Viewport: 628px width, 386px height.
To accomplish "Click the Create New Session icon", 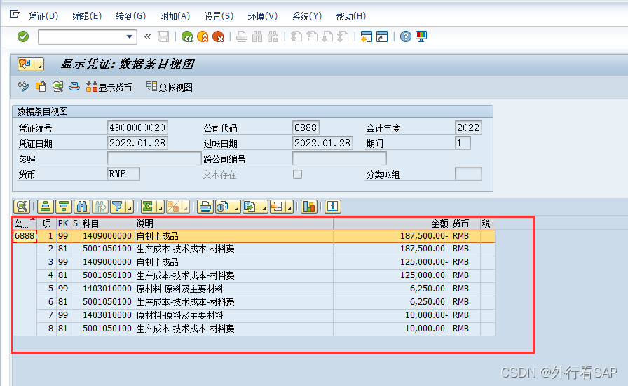I will [367, 37].
